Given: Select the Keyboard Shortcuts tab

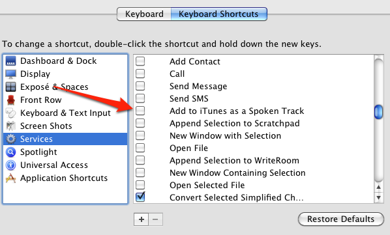Looking at the screenshot, I should point(219,14).
